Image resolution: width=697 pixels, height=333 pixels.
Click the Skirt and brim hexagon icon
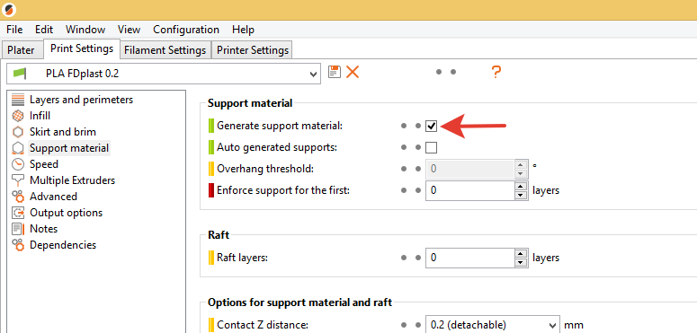tap(18, 132)
